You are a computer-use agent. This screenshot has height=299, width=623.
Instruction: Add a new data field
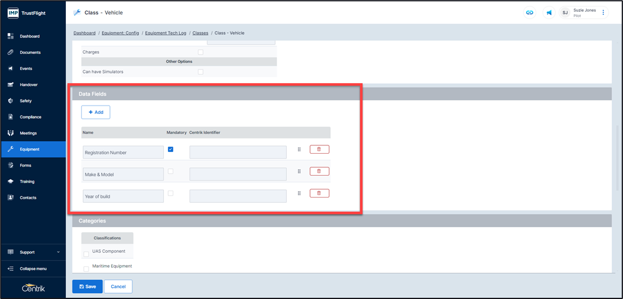click(x=96, y=112)
